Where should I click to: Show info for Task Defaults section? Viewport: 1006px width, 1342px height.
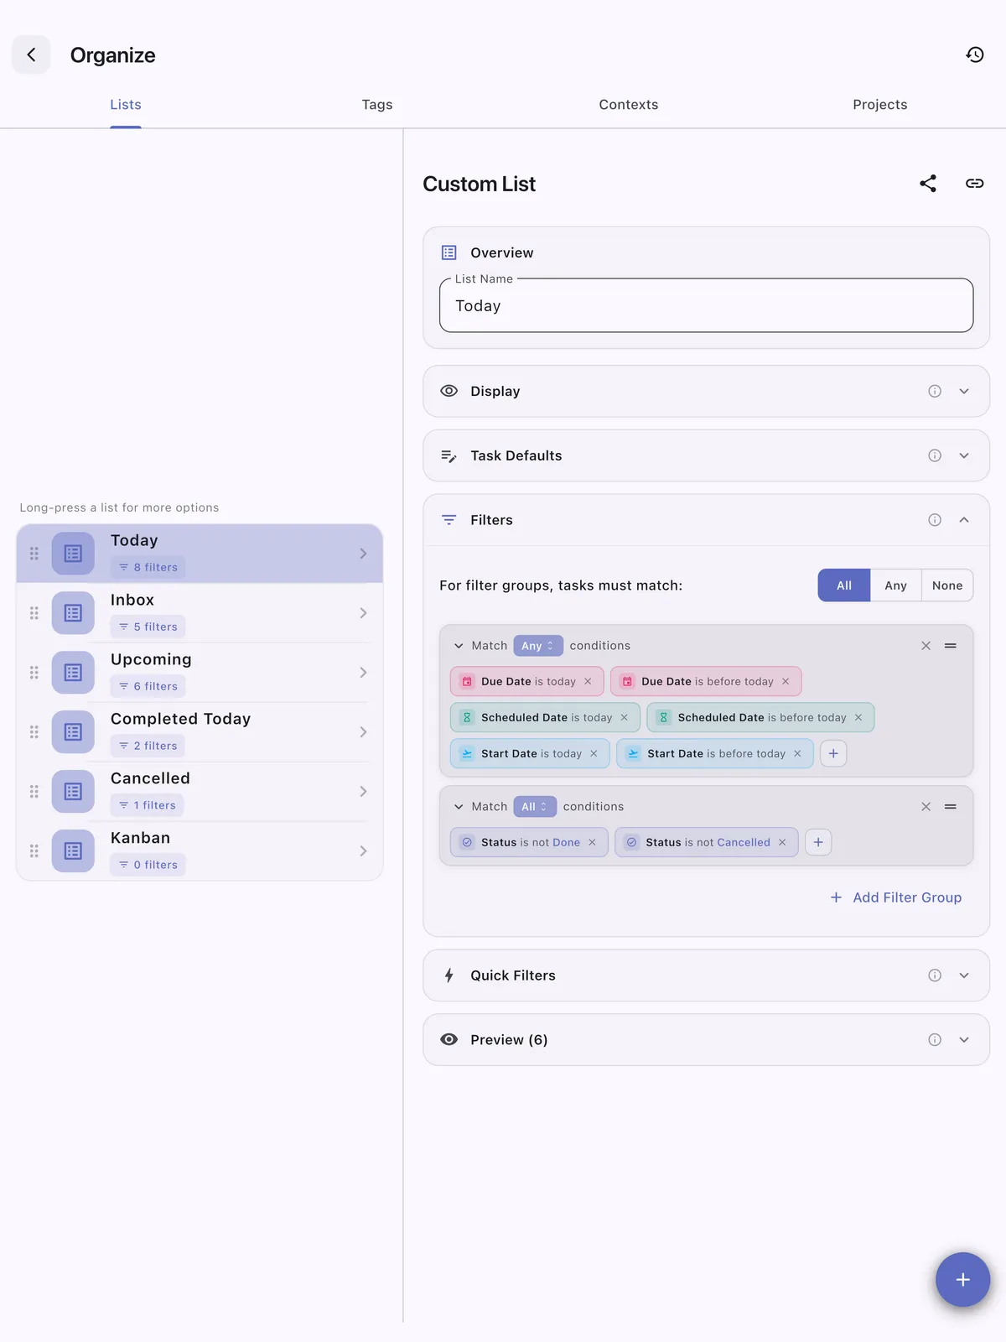pos(935,455)
